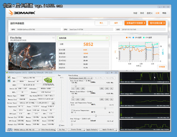Select the base clock offset slider handle
This screenshot has height=137, width=177.
[x=75, y=86]
